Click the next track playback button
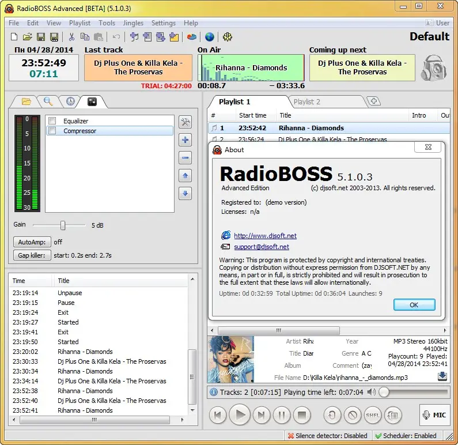The width and height of the screenshot is (458, 445). 261,415
